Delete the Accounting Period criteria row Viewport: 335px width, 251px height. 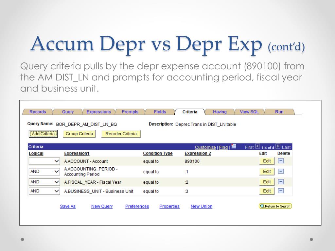pos(281,171)
